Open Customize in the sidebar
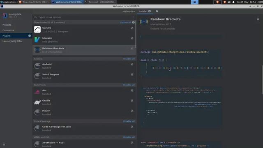This screenshot has height=148, width=263. 8,30
